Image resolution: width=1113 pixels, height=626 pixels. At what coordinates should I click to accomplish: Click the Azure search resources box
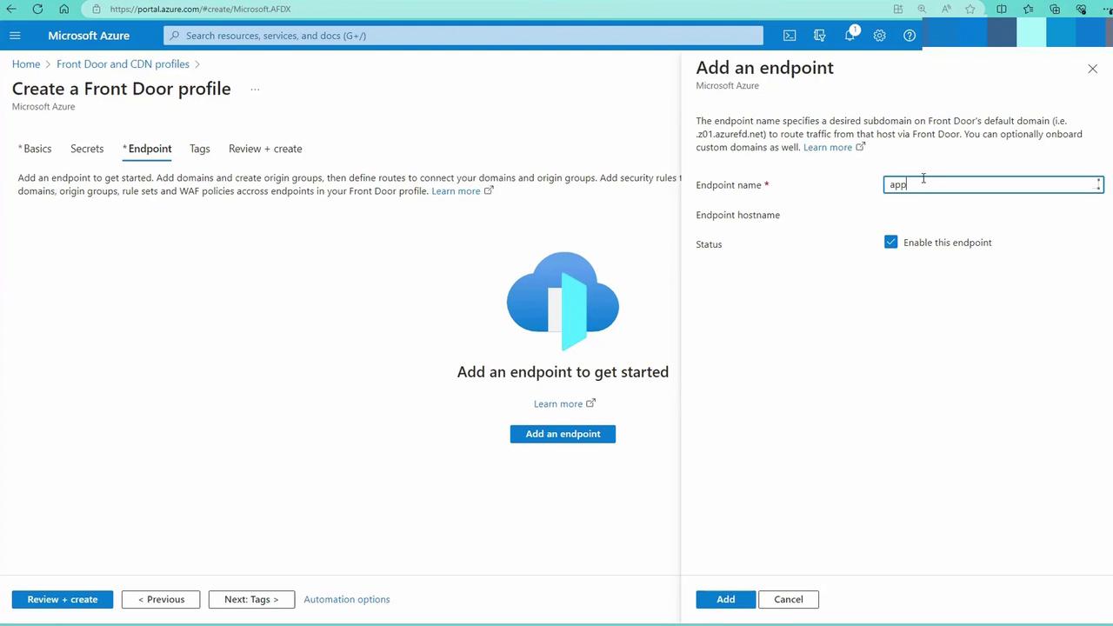[x=463, y=36]
